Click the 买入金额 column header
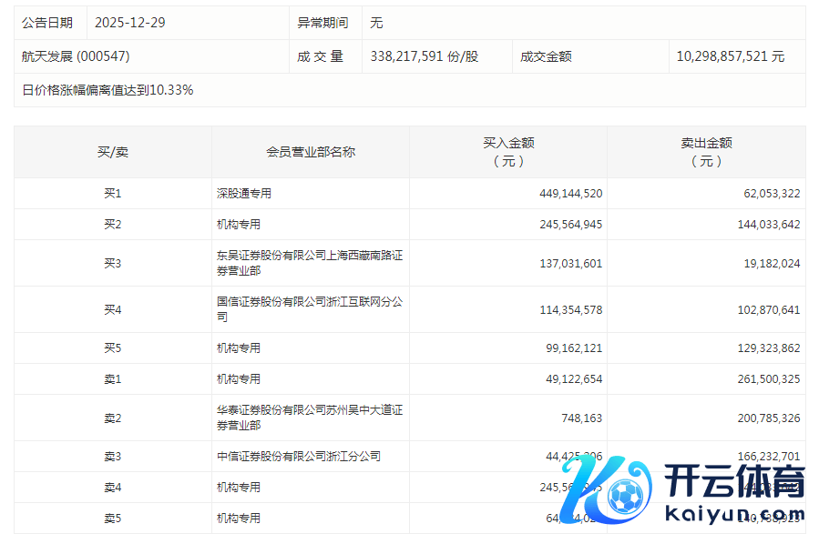819x544 pixels. (x=508, y=152)
